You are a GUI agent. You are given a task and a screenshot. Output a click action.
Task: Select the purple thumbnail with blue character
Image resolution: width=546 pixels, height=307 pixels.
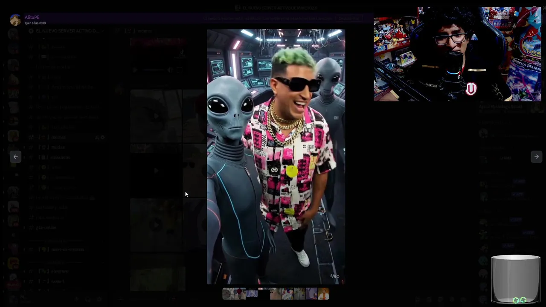(311, 294)
